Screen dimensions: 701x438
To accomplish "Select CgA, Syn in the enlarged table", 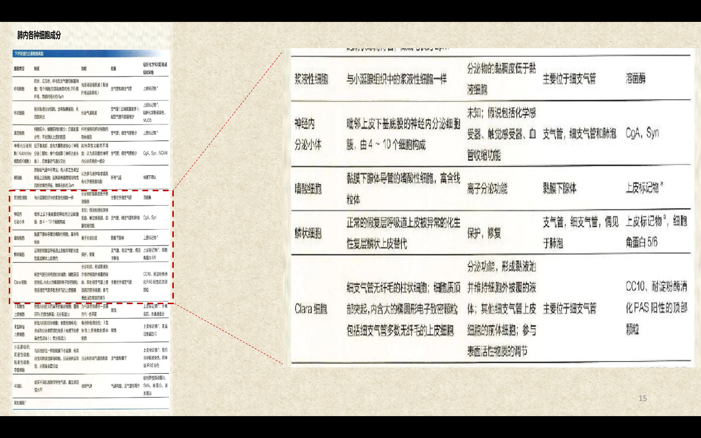I will click(x=643, y=133).
